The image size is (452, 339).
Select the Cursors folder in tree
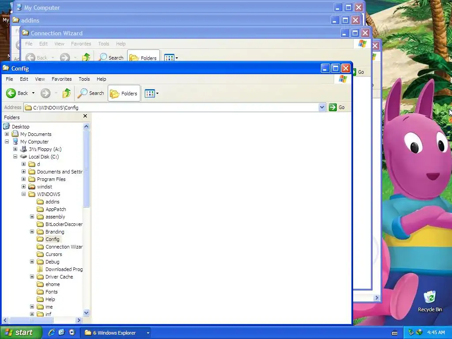(x=53, y=254)
